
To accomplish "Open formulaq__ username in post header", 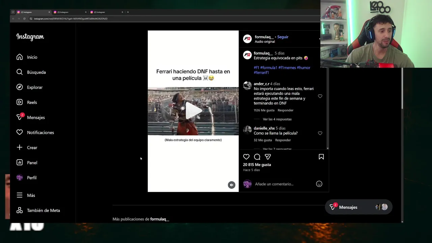I will (x=264, y=37).
